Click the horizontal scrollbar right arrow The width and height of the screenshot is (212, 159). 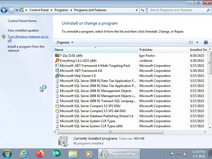click(x=205, y=132)
